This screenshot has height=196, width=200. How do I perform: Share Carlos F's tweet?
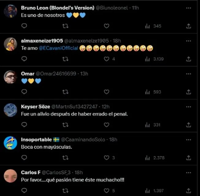click(x=189, y=190)
